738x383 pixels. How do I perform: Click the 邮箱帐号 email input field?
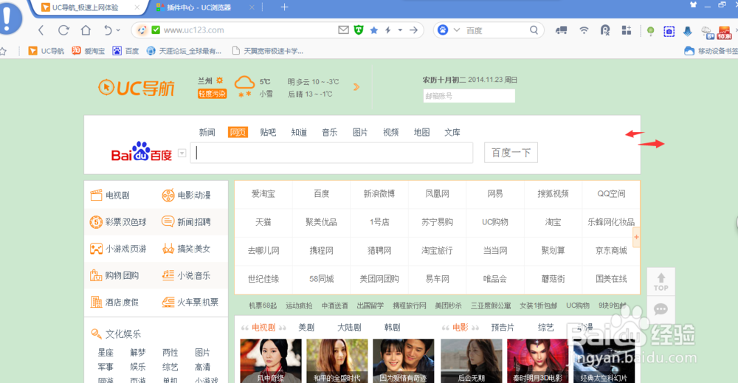469,96
